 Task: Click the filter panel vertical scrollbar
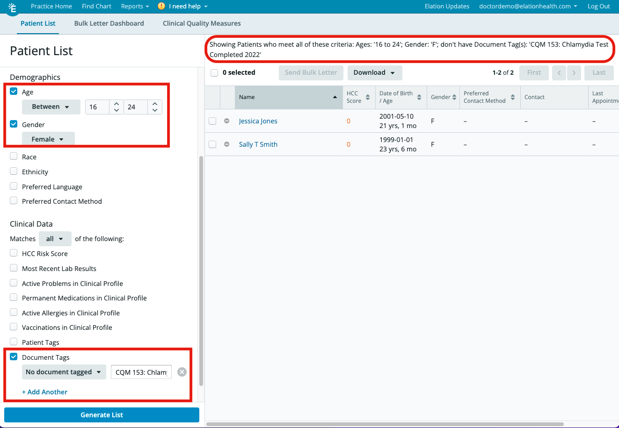[201, 271]
